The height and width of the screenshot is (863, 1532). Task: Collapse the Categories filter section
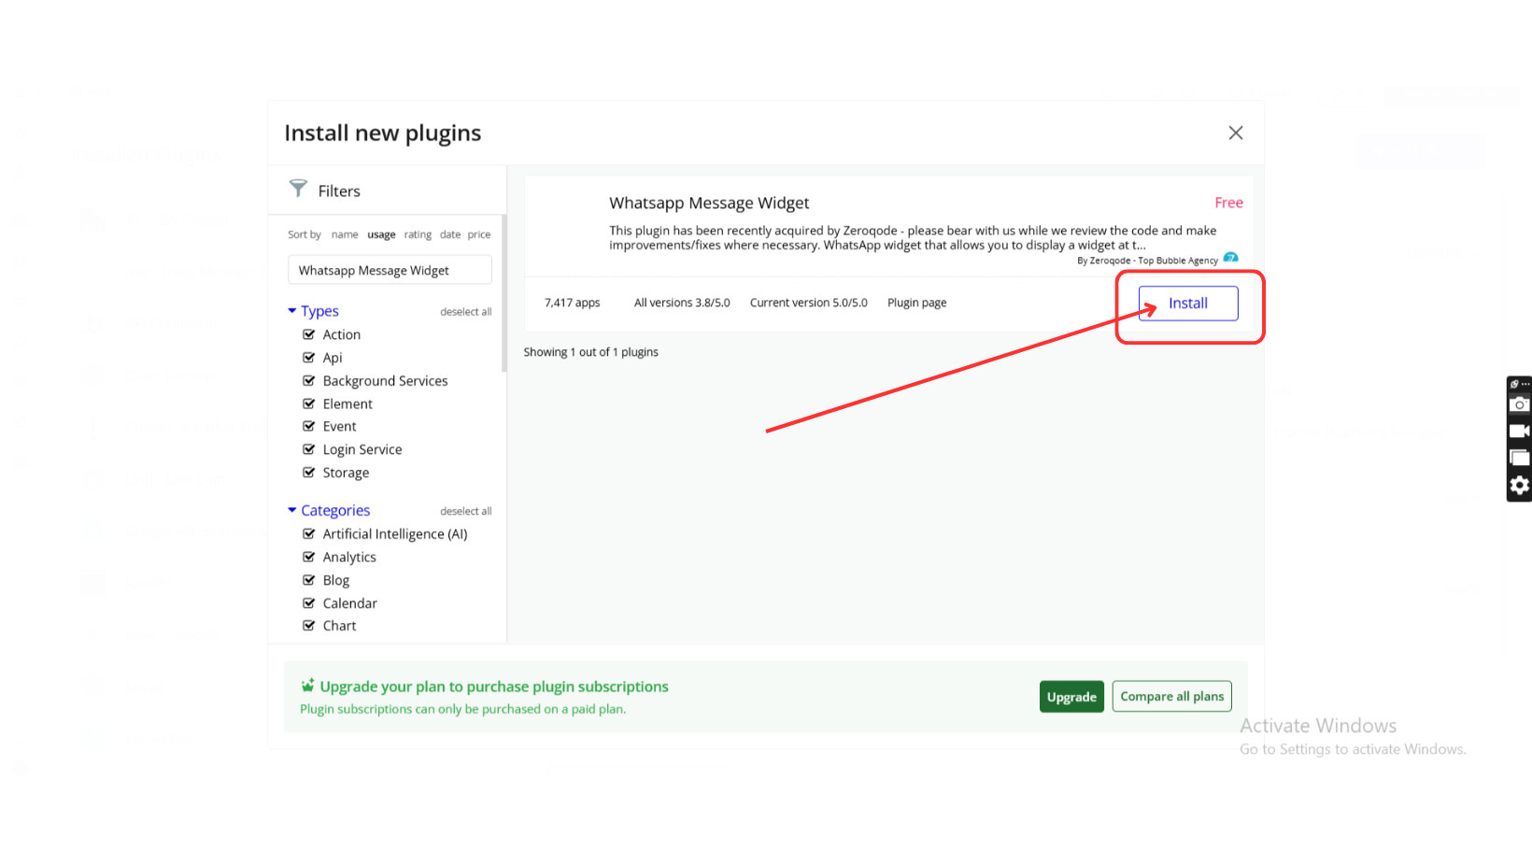coord(329,510)
